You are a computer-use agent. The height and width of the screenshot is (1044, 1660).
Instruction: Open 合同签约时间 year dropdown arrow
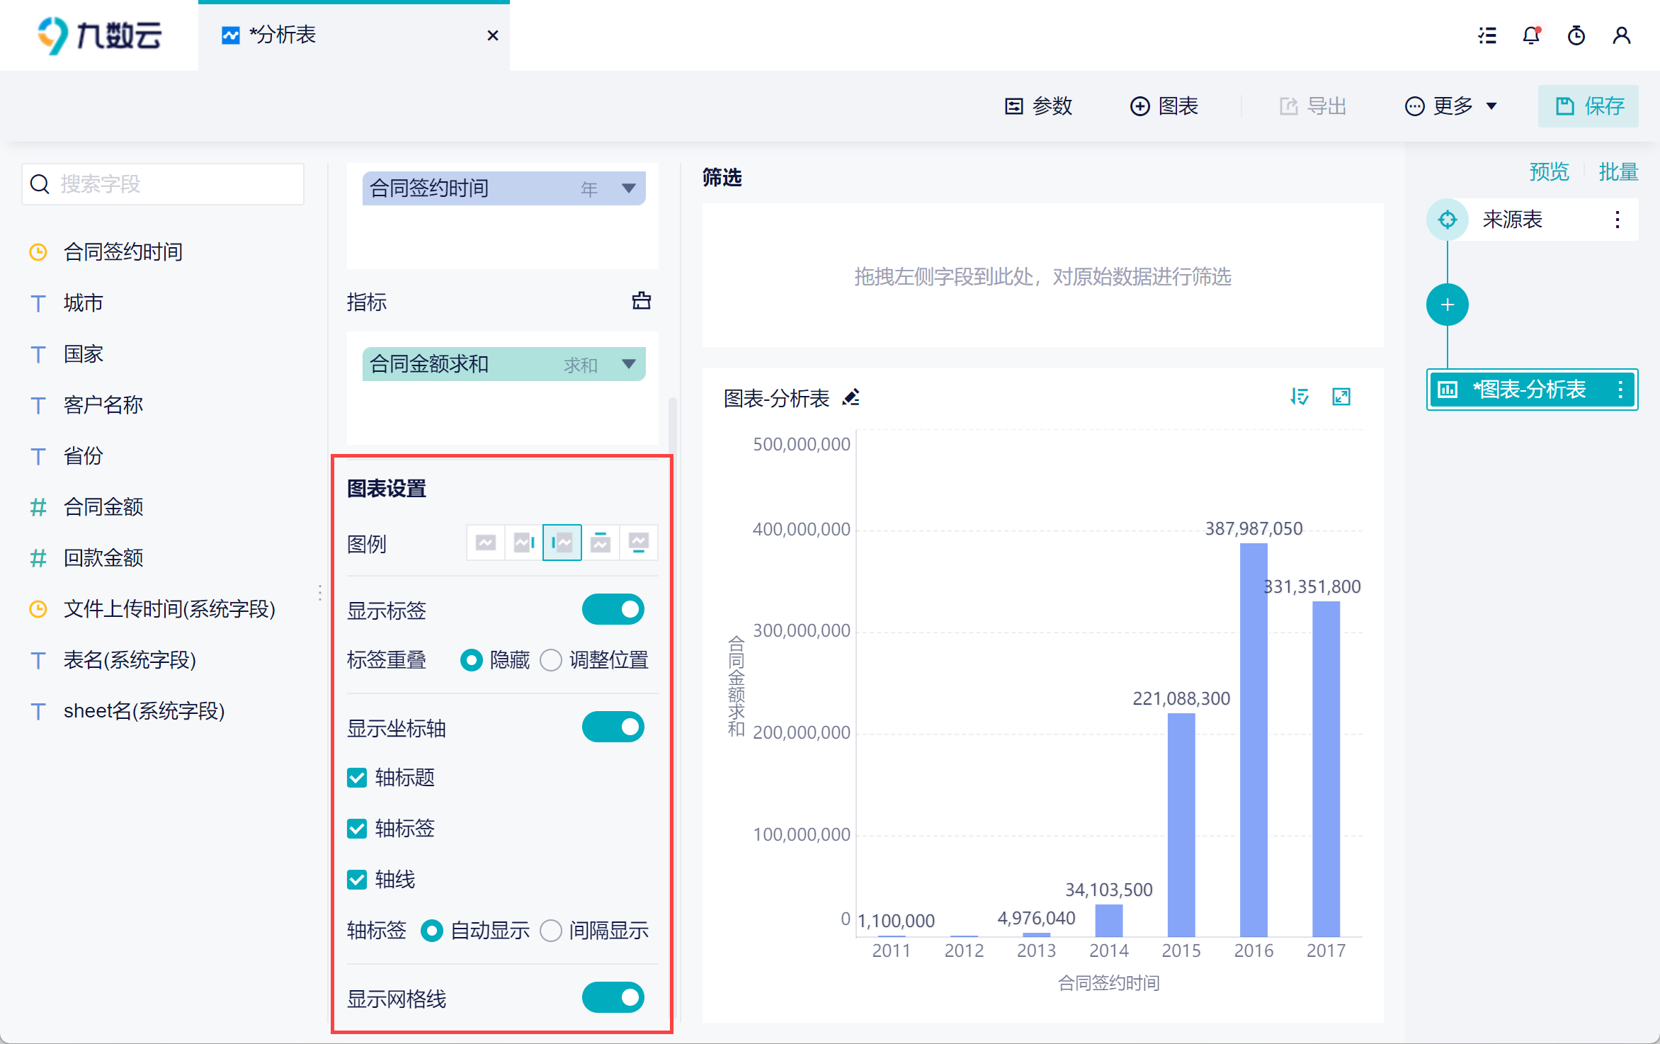point(628,188)
